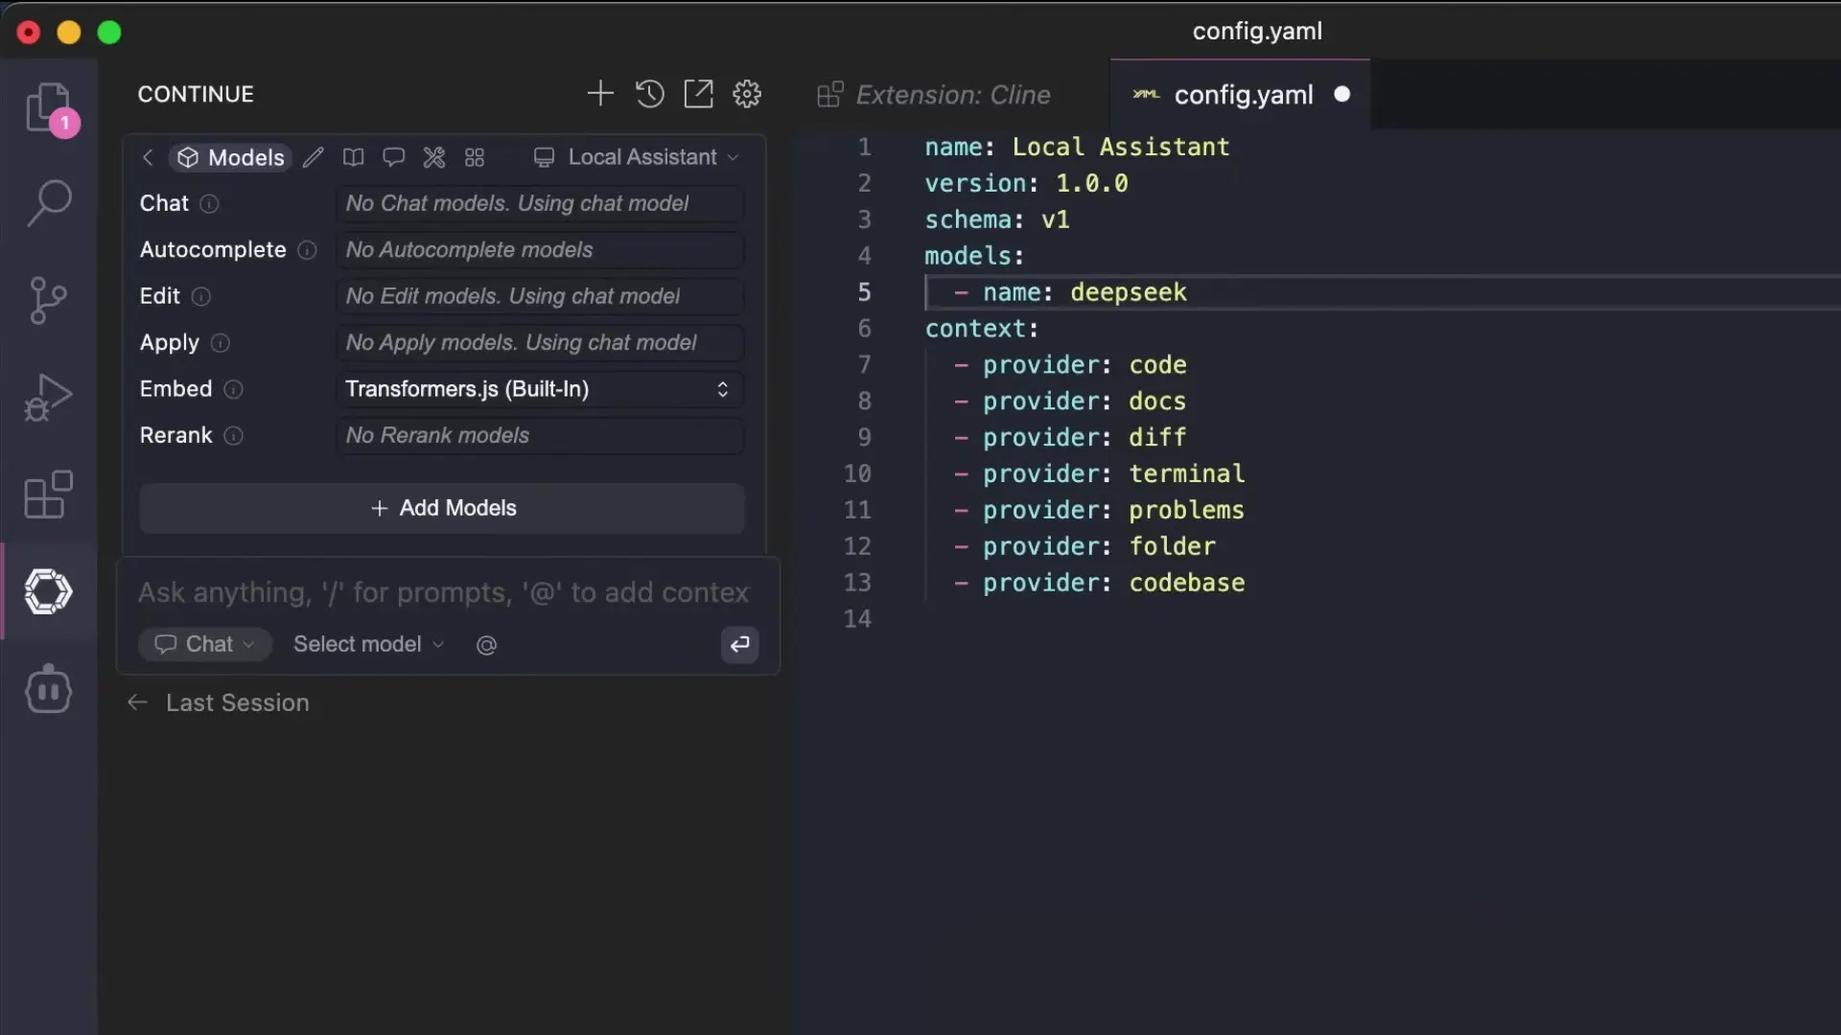Screen dimensions: 1841x1035
Task: Select the Continue extension sidebar icon
Action: (48, 591)
